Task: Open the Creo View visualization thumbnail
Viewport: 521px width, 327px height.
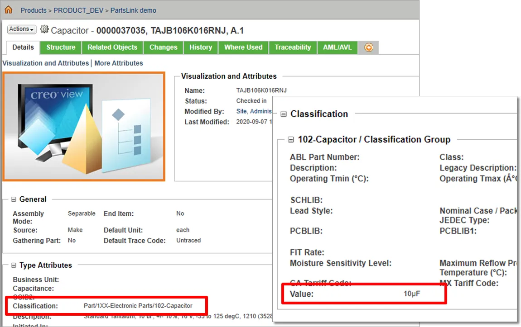Action: click(x=84, y=126)
